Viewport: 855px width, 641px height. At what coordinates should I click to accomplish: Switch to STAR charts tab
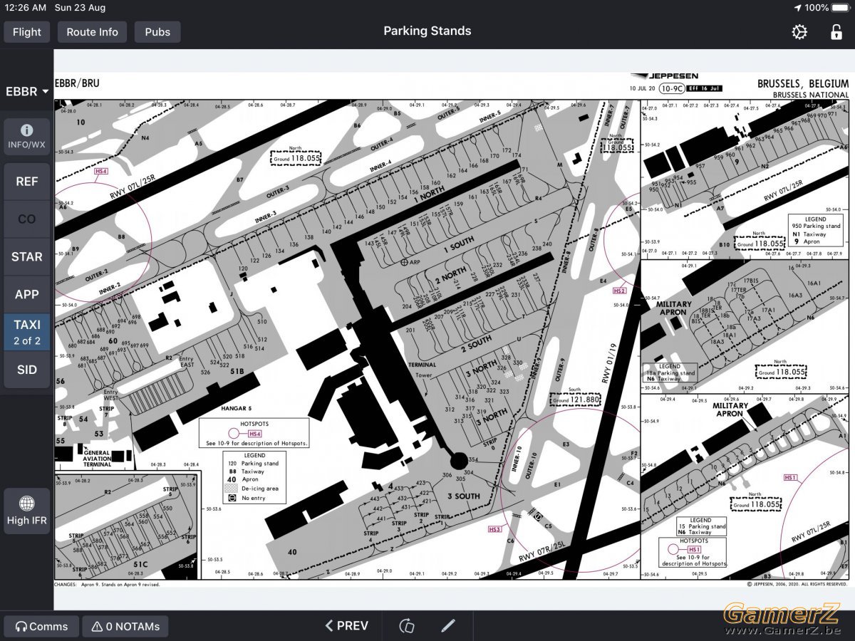tap(27, 257)
